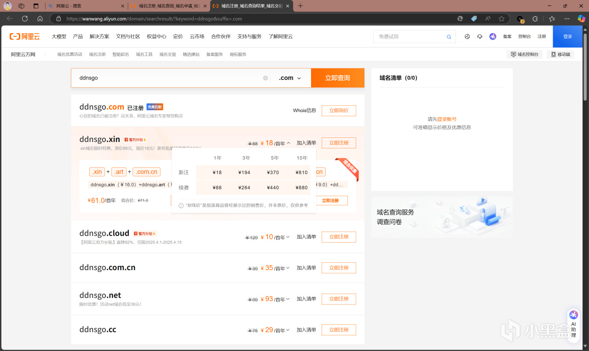
Task: Click the 免费试用 search box
Action: 414,37
